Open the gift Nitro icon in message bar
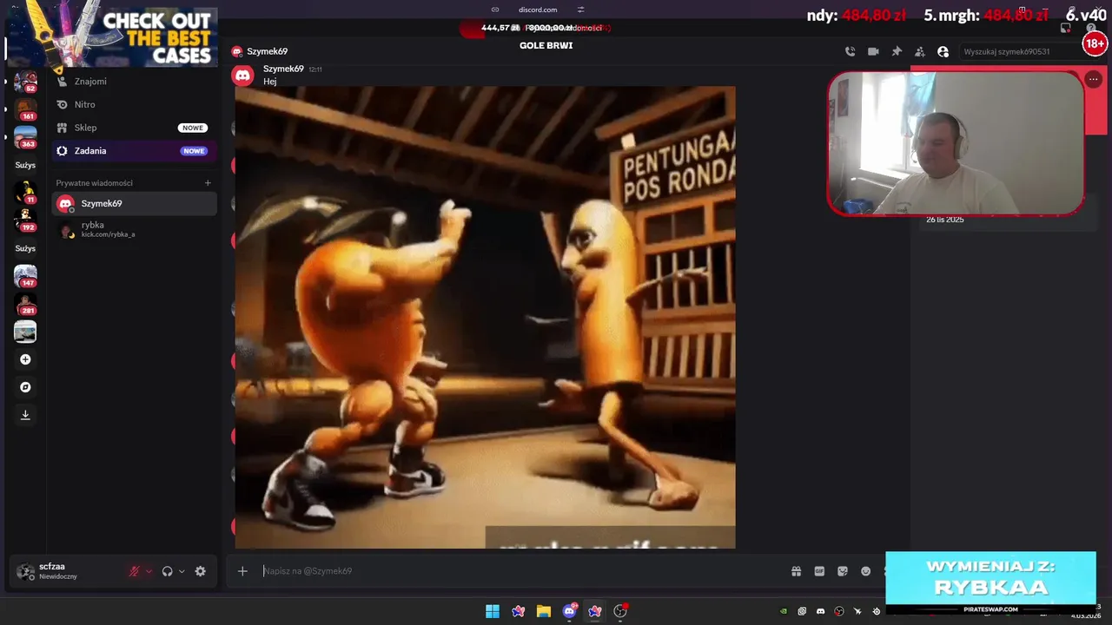Image resolution: width=1112 pixels, height=625 pixels. [x=796, y=571]
